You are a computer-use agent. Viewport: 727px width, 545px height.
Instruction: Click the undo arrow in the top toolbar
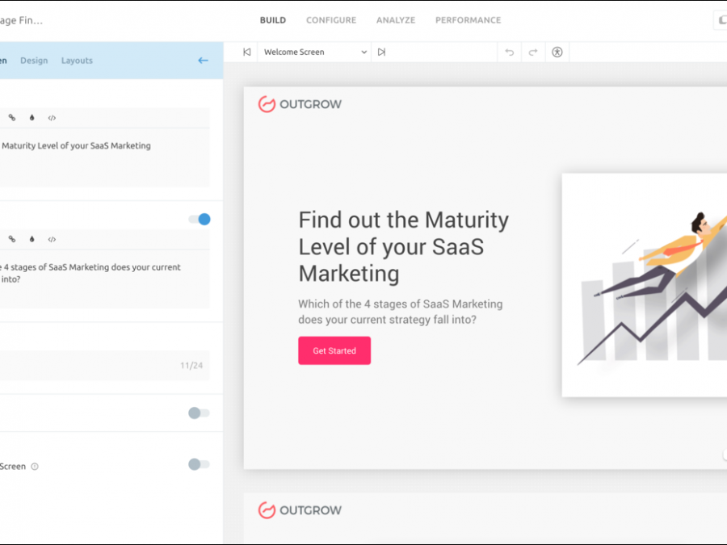point(509,52)
